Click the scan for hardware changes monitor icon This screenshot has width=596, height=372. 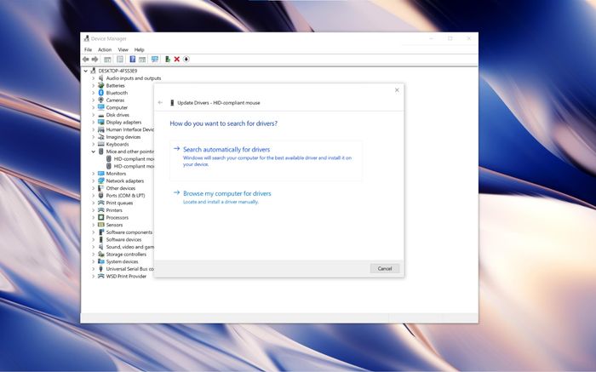click(x=155, y=59)
